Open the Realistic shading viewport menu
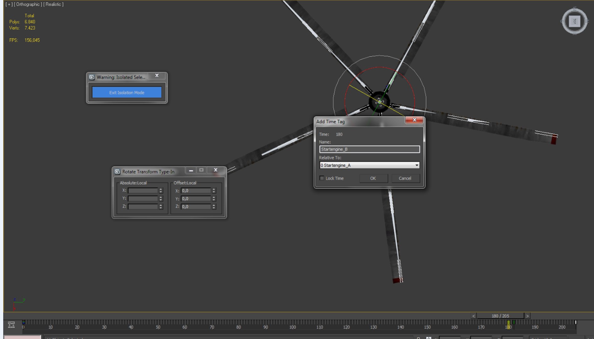 (53, 4)
